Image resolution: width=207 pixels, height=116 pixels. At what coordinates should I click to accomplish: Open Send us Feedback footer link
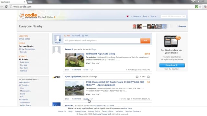(133, 111)
